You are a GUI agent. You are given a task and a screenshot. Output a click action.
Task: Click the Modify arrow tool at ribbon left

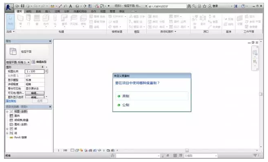click(11, 21)
